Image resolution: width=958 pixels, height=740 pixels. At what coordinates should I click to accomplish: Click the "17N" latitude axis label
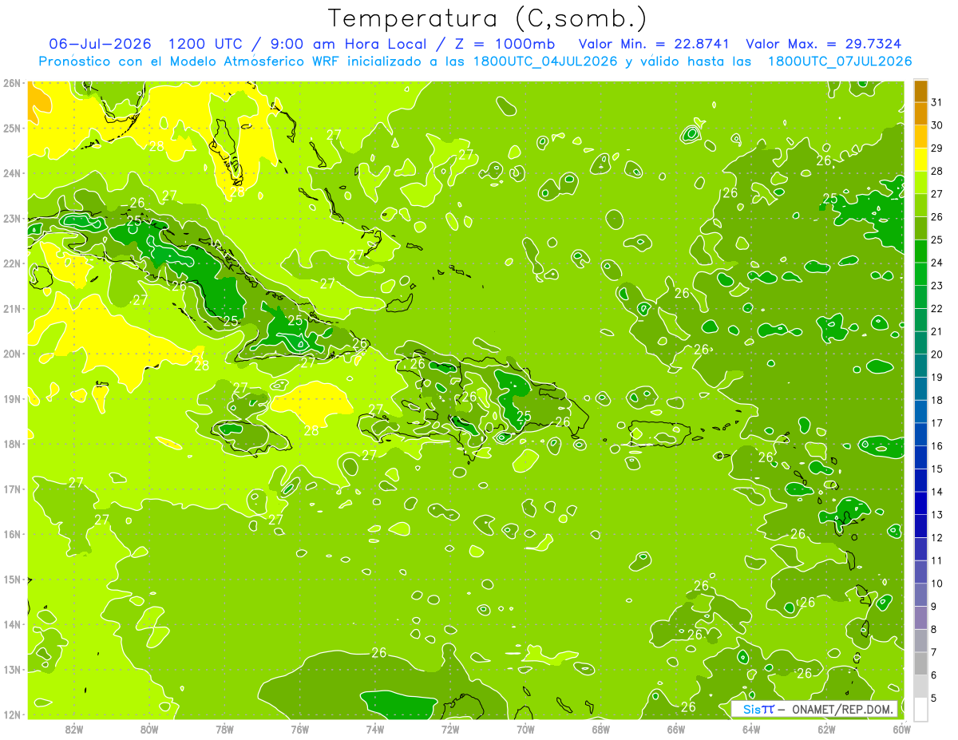[x=12, y=489]
